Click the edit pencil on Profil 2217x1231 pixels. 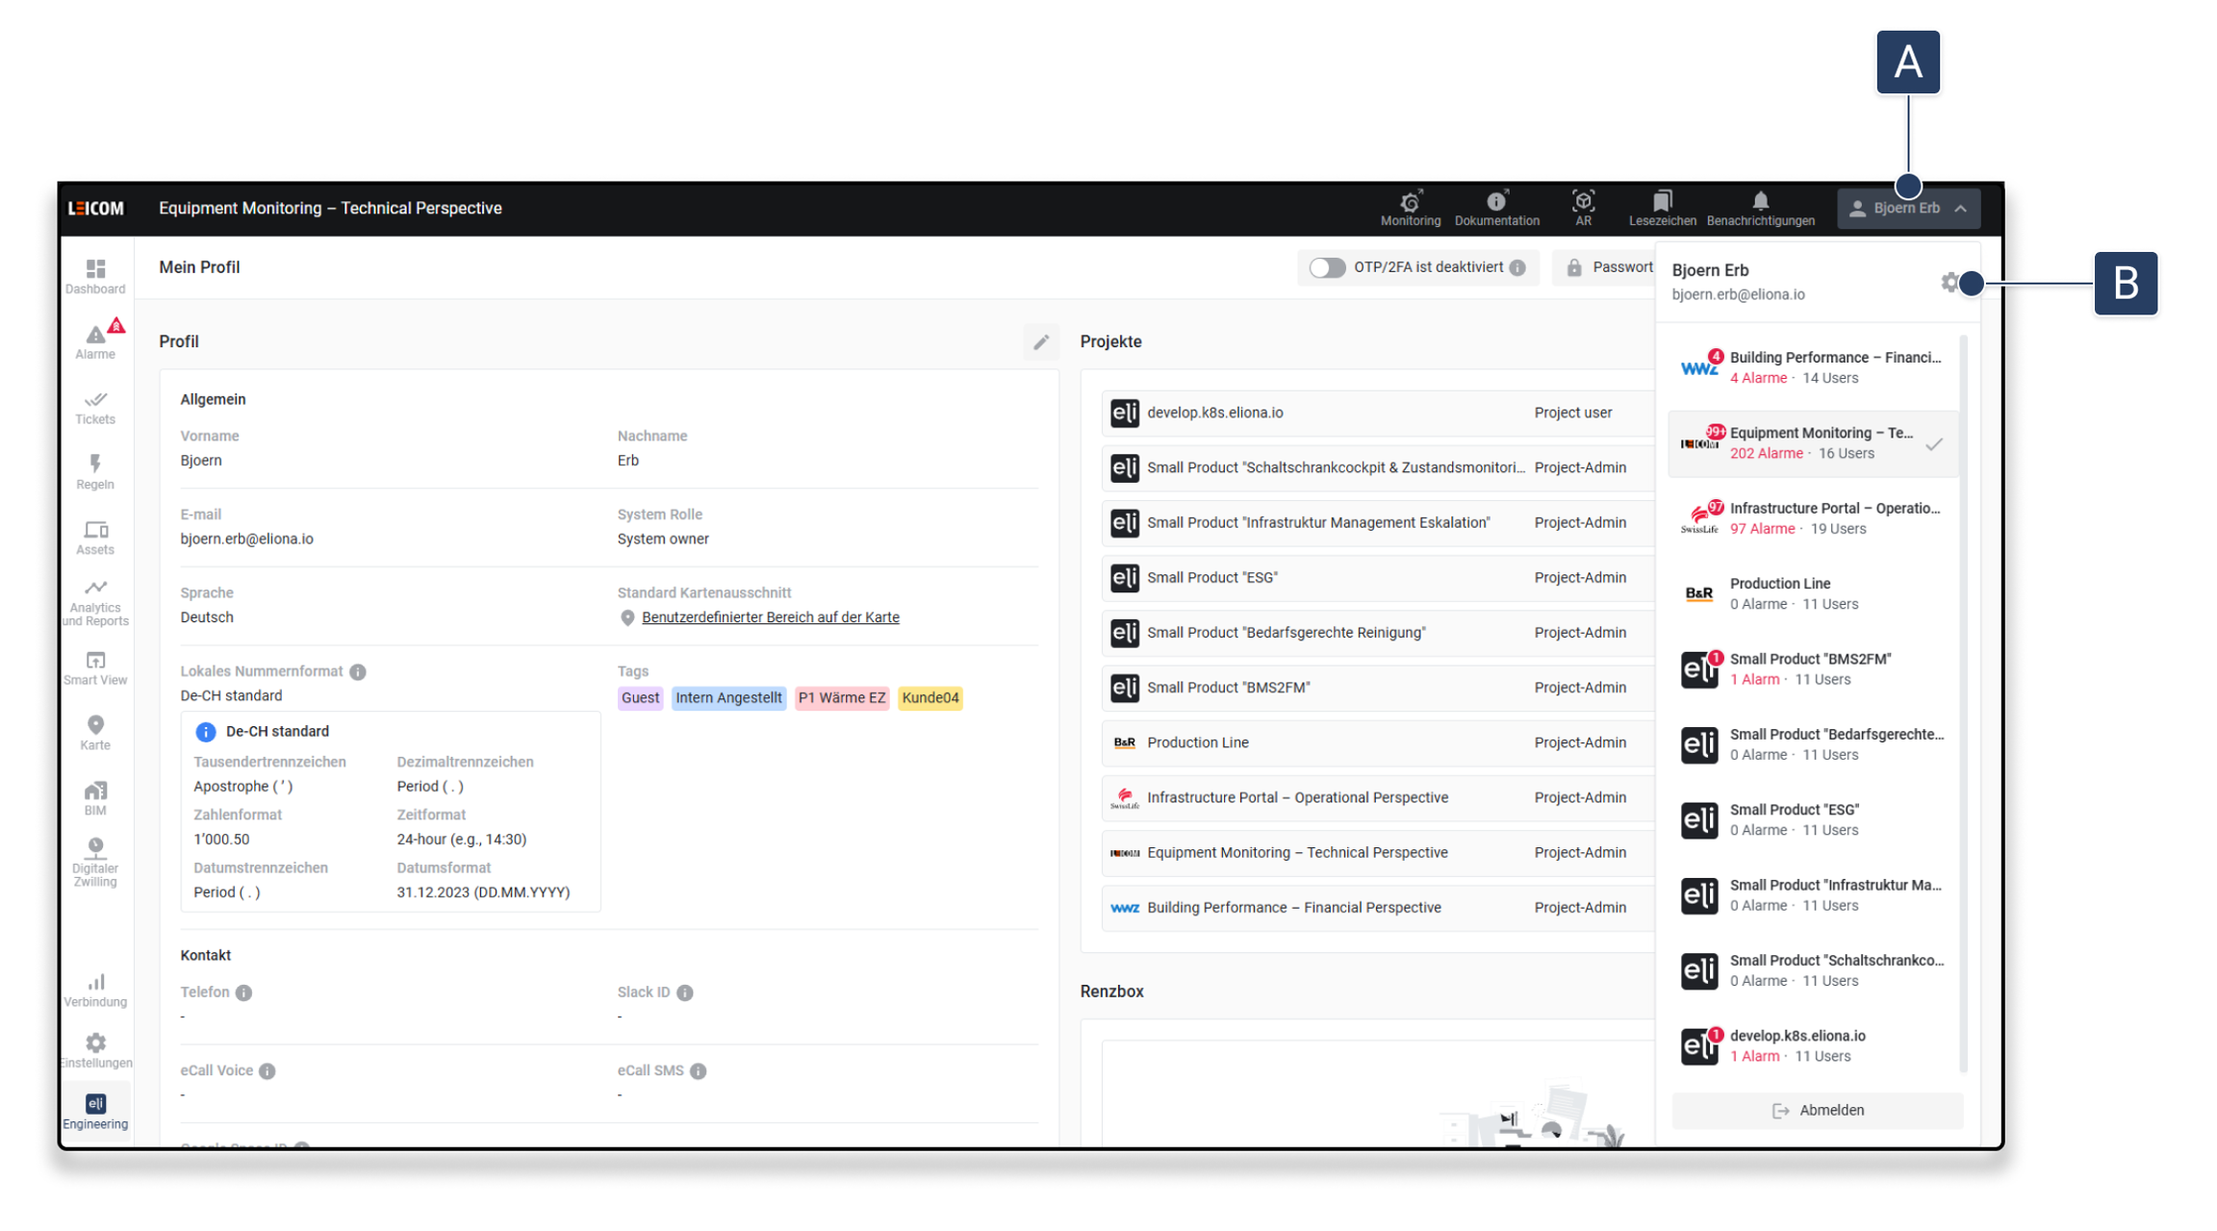tap(1040, 341)
